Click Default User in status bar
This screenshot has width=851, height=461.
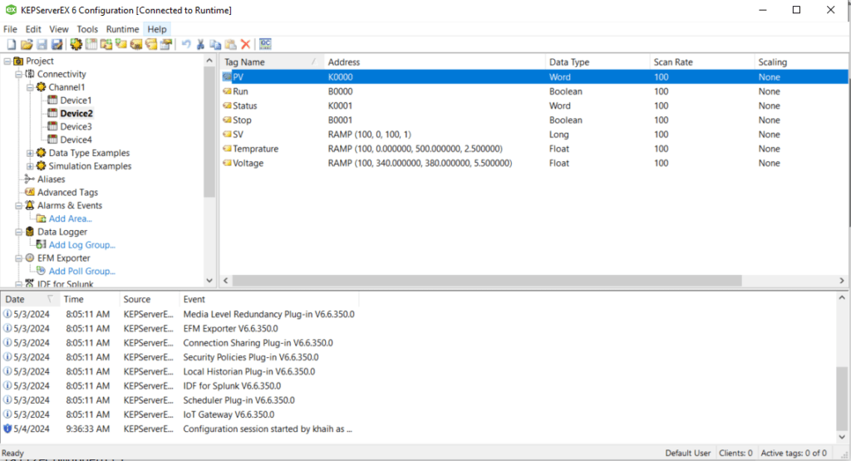click(687, 453)
